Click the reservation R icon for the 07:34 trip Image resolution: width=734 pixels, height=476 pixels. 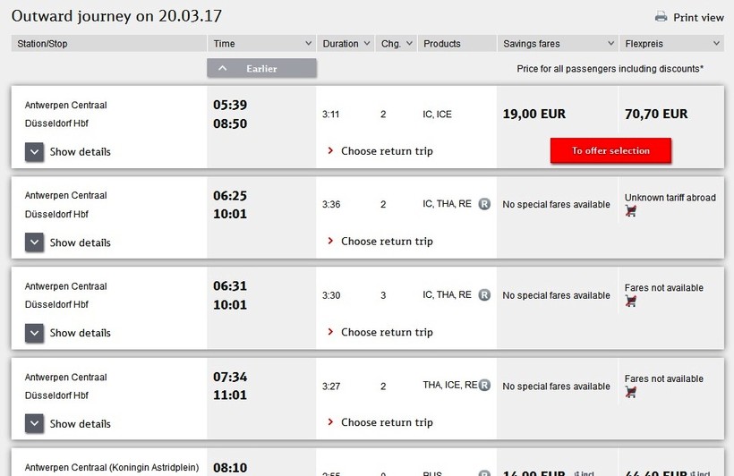484,386
